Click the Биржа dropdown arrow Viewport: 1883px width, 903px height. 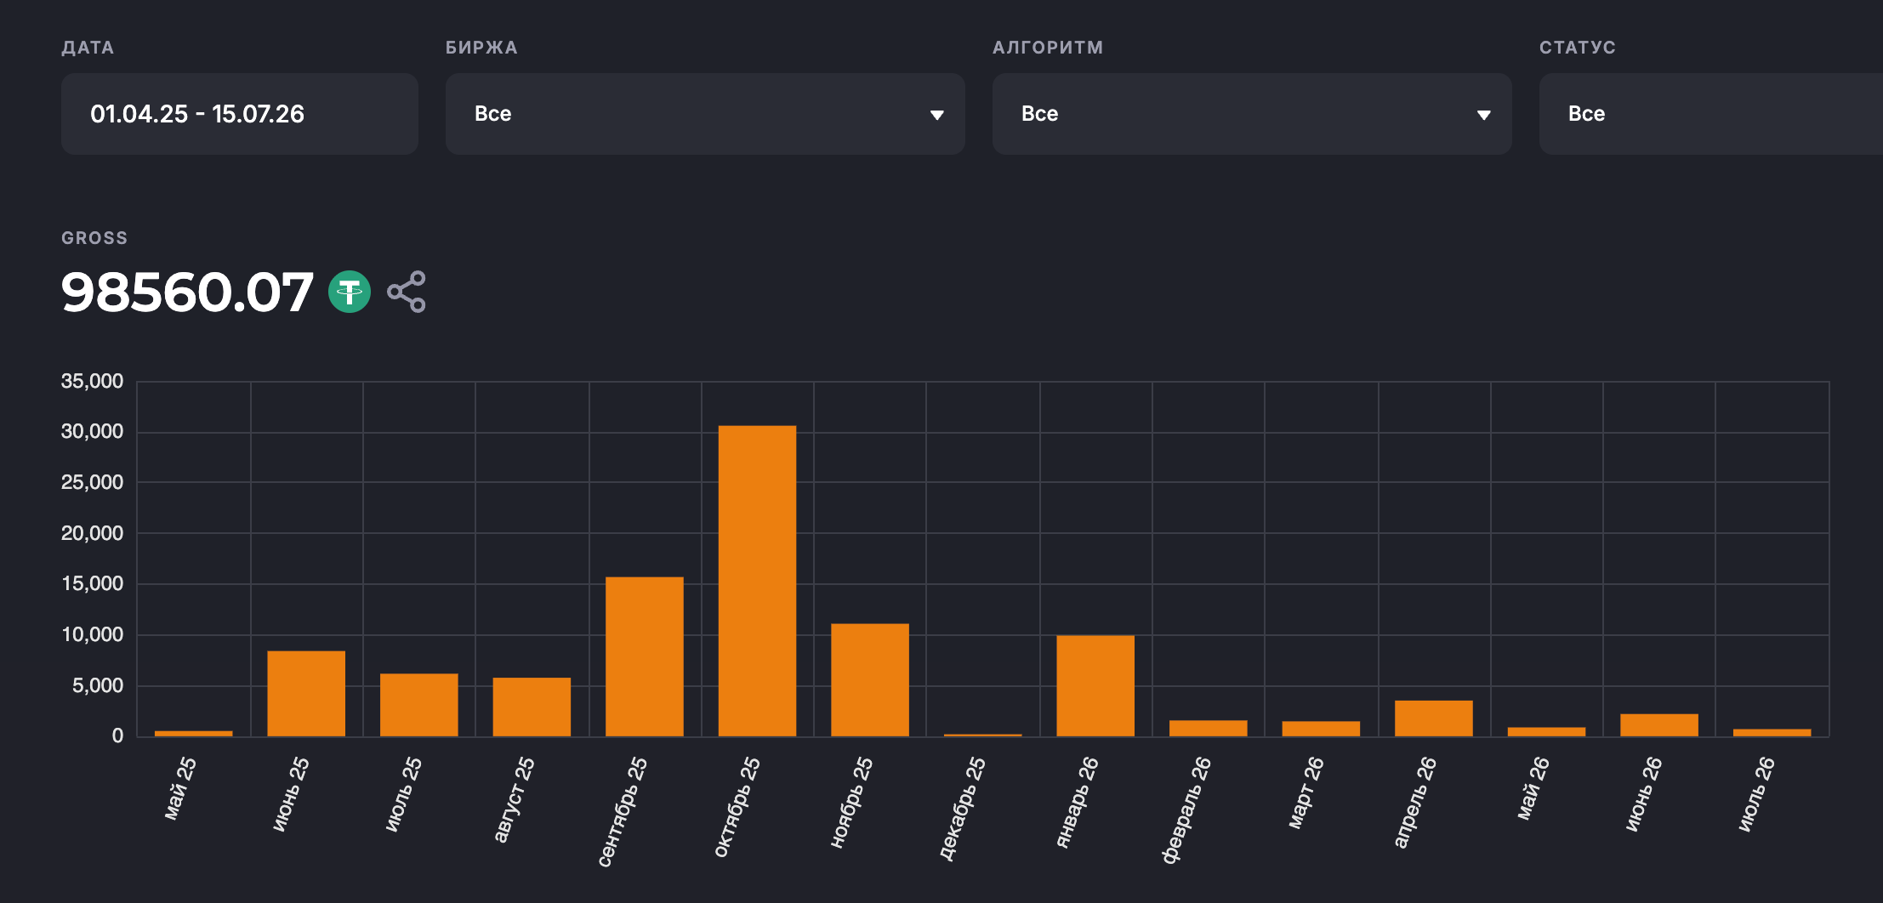click(936, 115)
